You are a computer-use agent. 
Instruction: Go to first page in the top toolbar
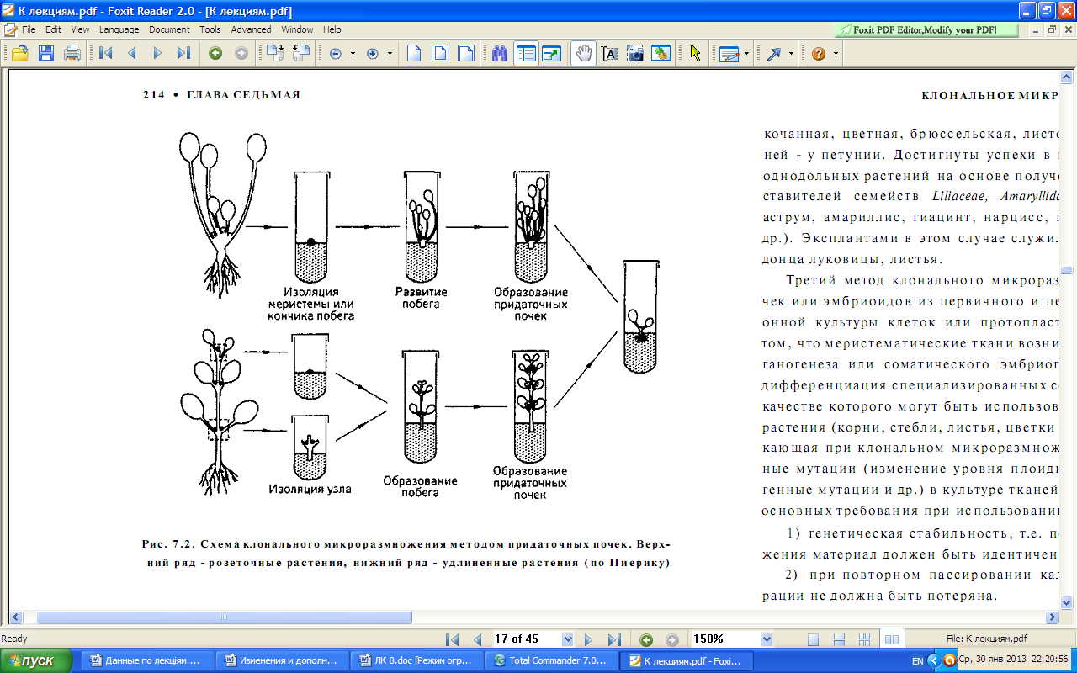106,53
